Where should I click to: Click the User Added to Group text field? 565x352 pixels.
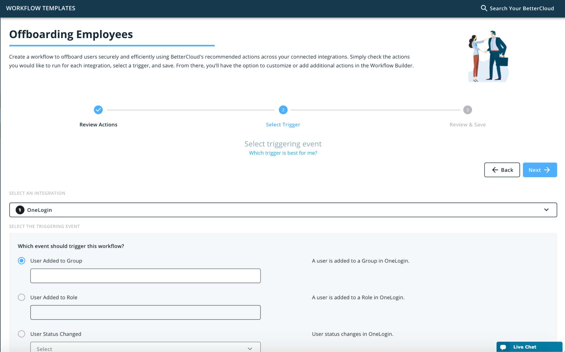145,276
